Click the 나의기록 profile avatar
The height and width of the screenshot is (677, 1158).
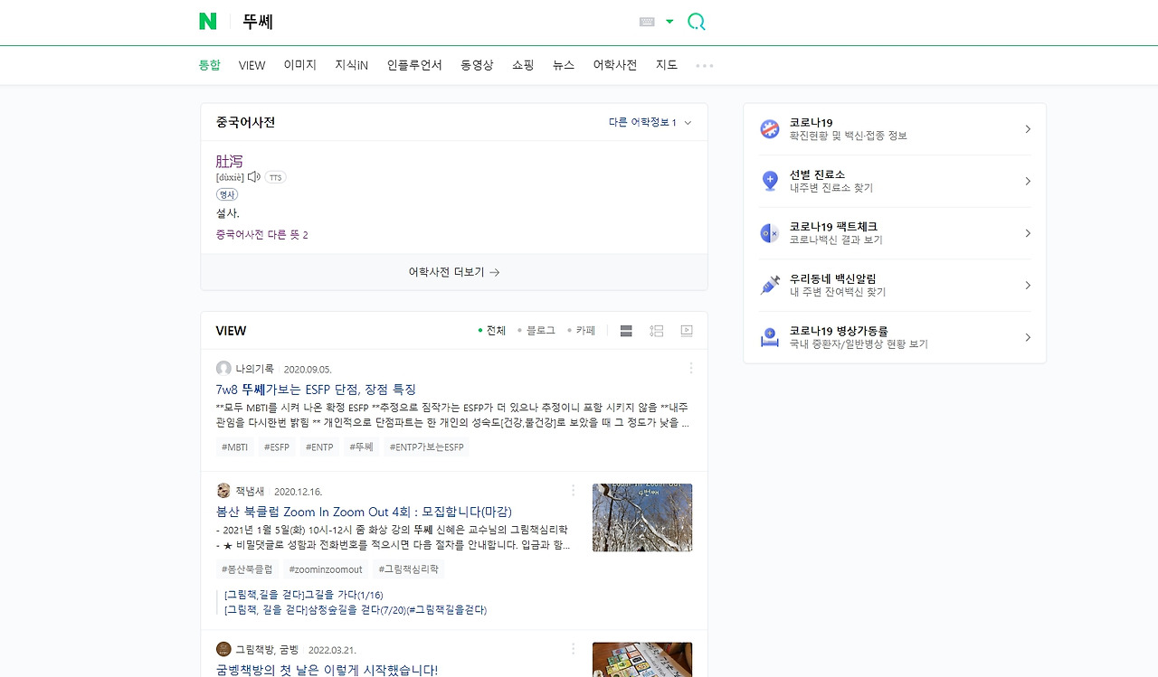coord(223,369)
